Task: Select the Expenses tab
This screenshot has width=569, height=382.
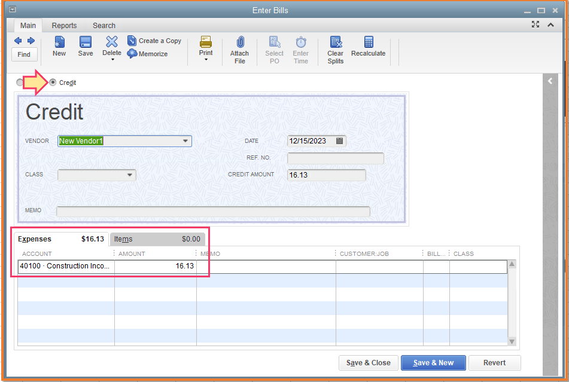Action: pyautogui.click(x=61, y=239)
